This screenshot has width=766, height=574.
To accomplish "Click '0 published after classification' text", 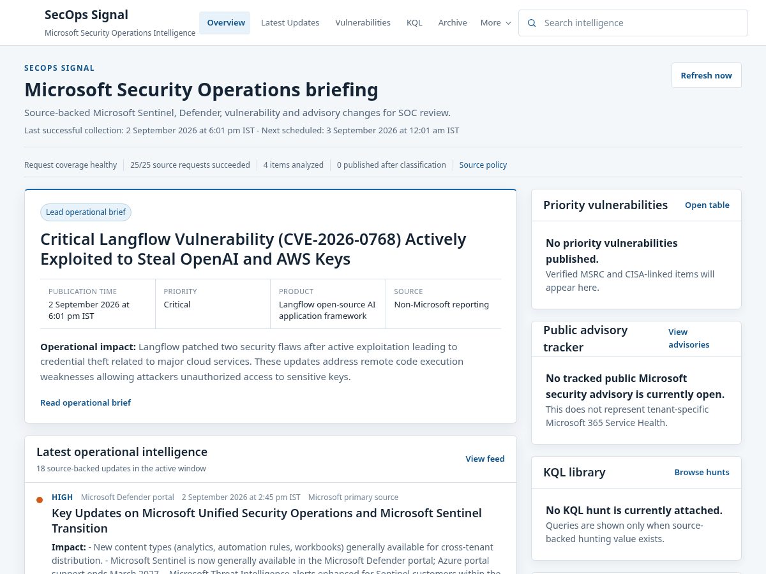I will coord(391,165).
